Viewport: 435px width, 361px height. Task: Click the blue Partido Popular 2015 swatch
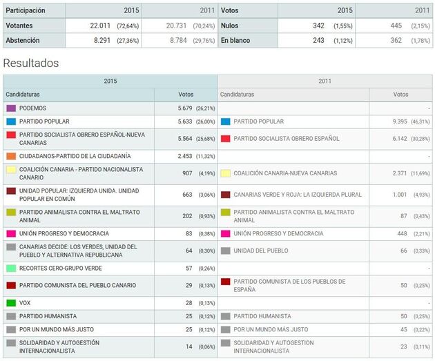tap(10, 121)
